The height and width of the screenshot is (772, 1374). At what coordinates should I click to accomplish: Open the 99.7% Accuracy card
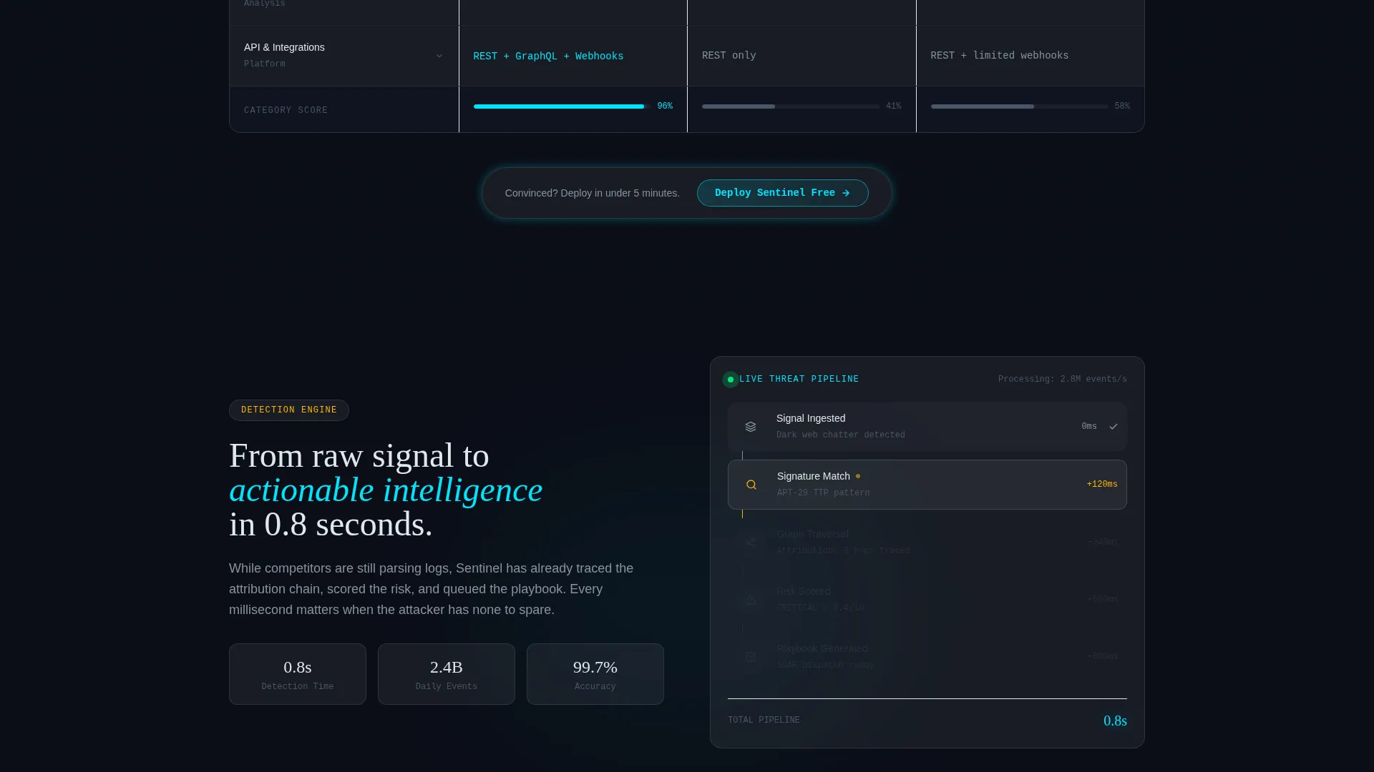point(595,674)
